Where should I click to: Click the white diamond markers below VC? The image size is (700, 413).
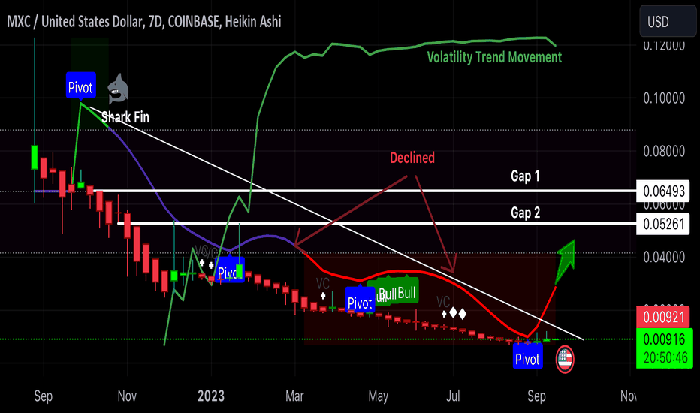coord(458,313)
